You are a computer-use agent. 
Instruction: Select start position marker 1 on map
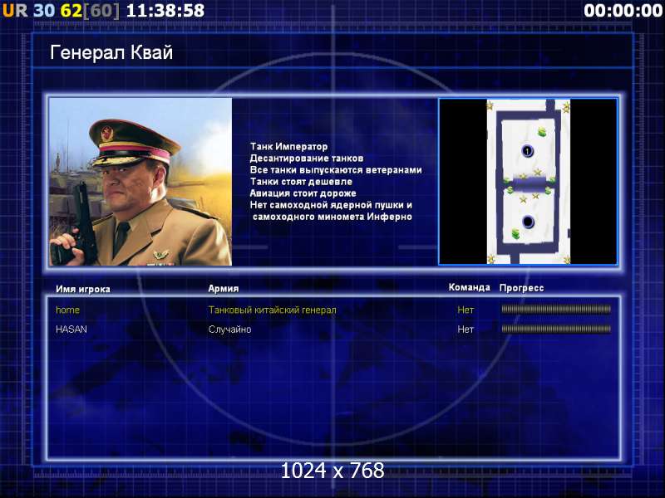(527, 151)
